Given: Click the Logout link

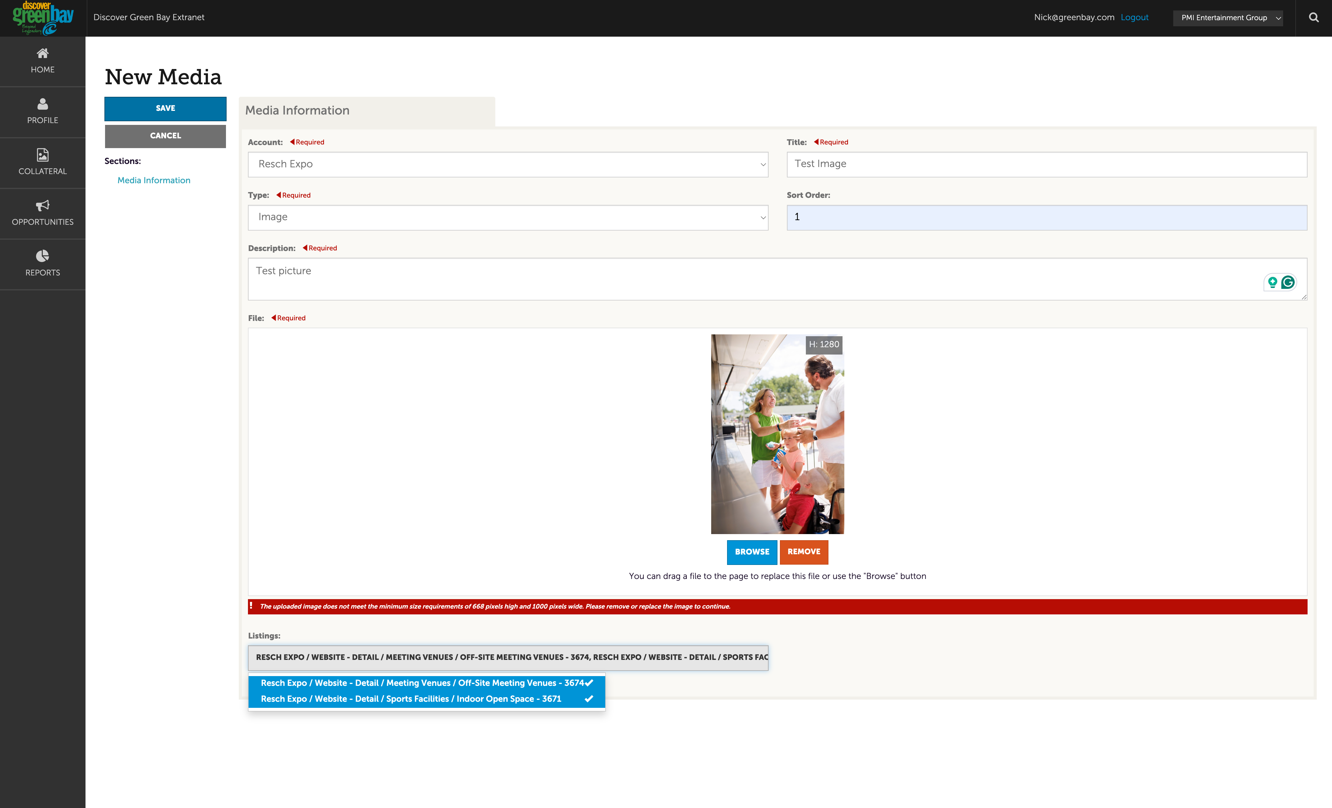Looking at the screenshot, I should click(x=1134, y=17).
